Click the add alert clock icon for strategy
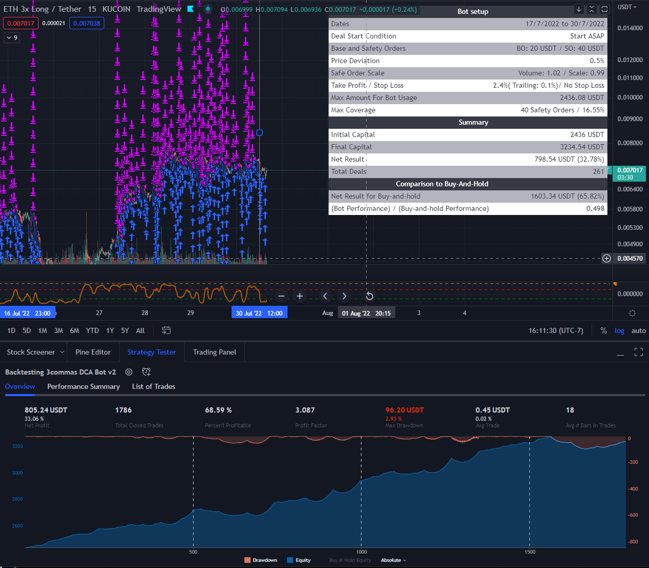 [x=146, y=372]
